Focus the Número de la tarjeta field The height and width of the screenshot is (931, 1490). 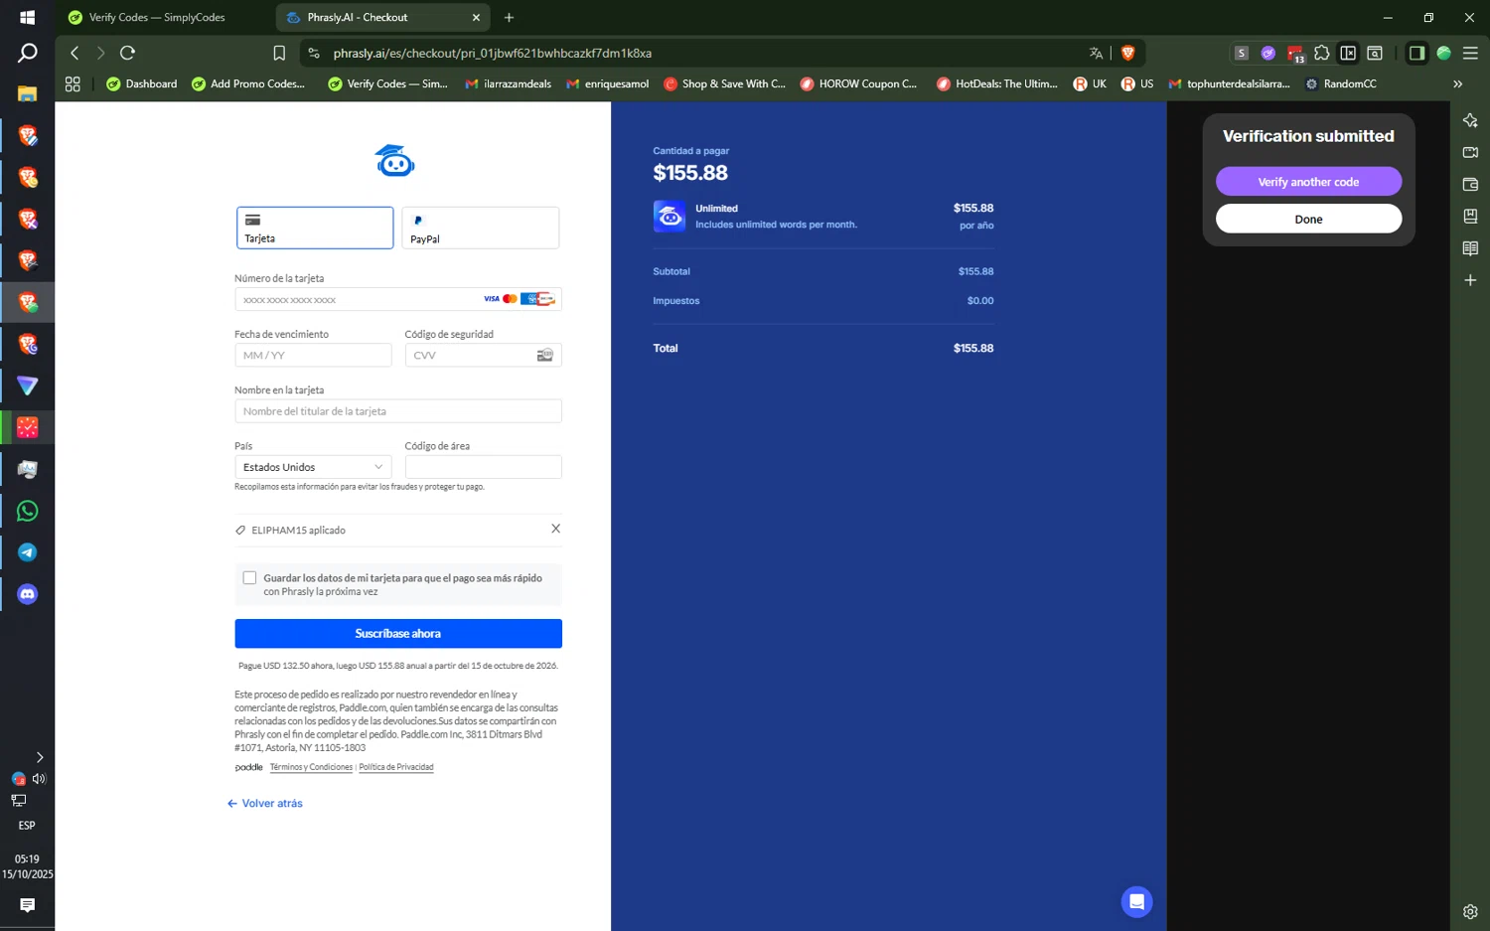398,299
